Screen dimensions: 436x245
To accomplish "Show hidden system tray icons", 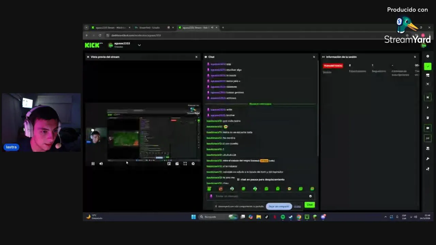I will (386, 217).
